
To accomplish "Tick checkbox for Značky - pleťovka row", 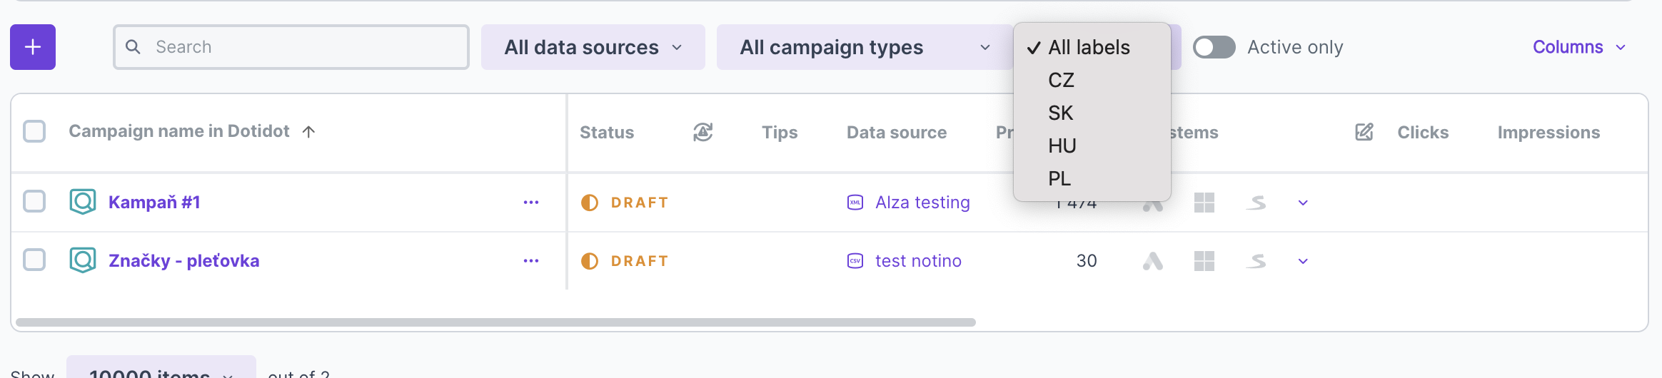I will tap(34, 260).
